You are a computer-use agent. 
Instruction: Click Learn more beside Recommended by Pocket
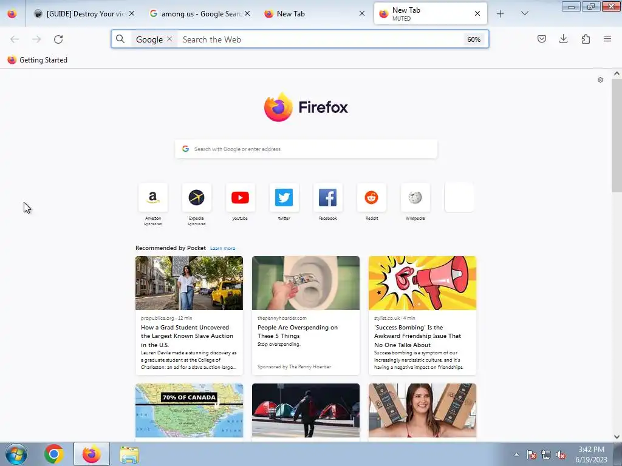click(x=222, y=248)
